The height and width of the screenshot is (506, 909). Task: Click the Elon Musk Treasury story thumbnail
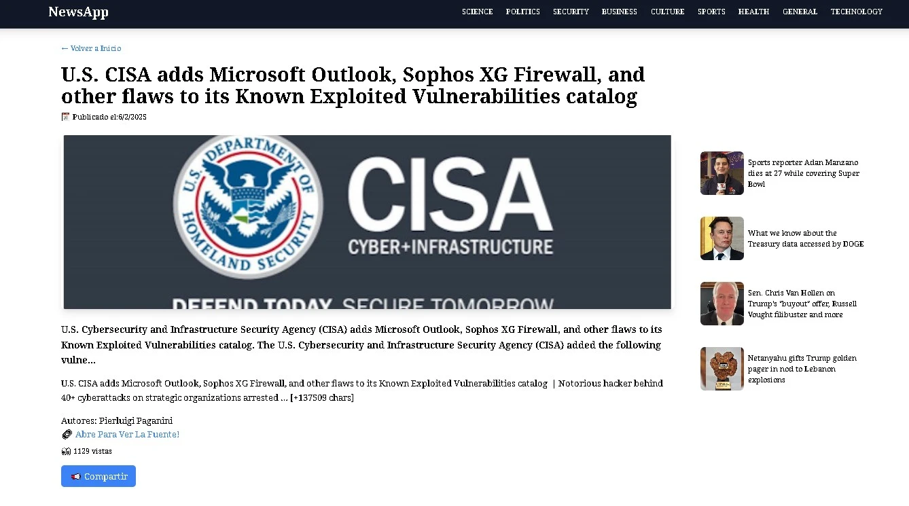[x=722, y=238]
